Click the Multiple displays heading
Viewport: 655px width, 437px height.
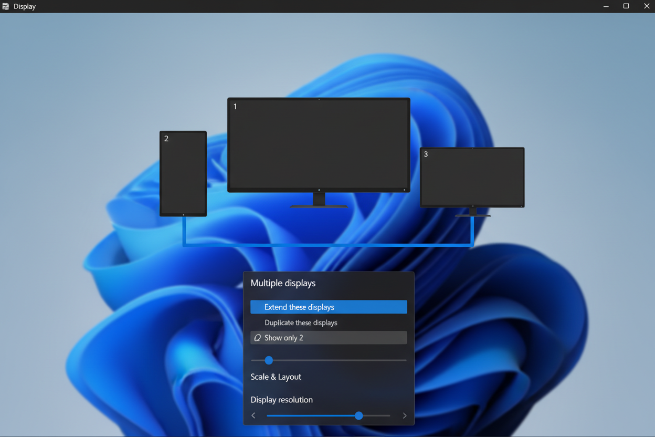click(283, 283)
